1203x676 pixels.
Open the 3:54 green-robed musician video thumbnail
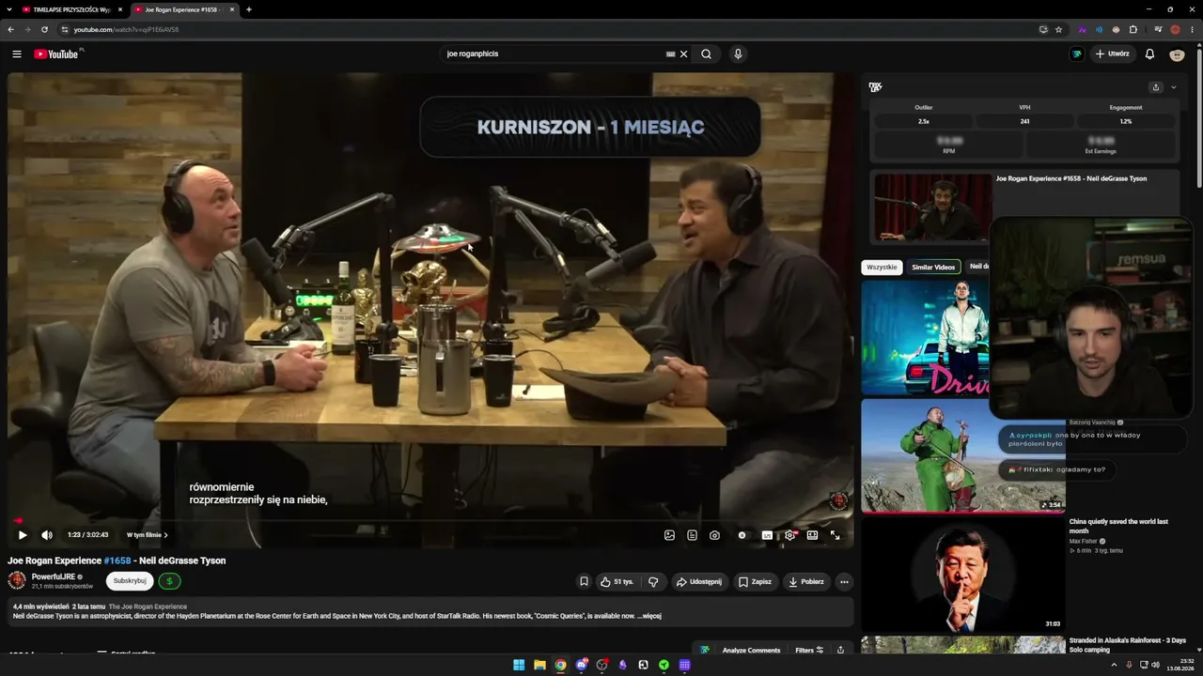tap(962, 455)
